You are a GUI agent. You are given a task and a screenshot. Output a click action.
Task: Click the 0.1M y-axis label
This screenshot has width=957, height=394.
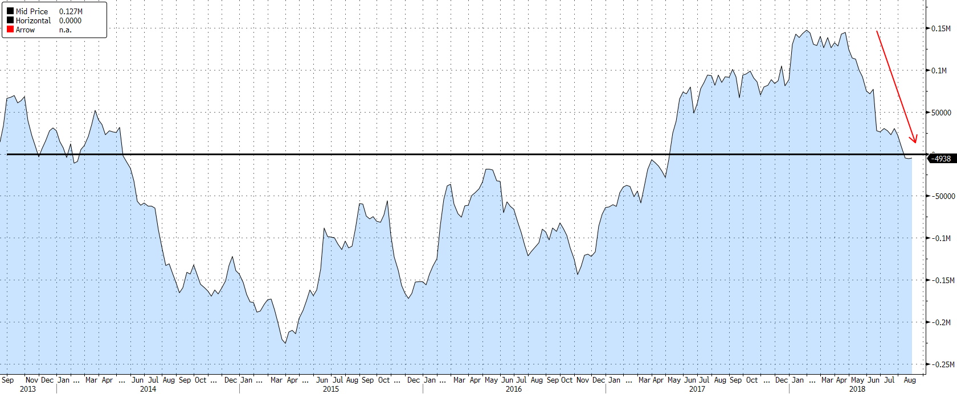(939, 70)
